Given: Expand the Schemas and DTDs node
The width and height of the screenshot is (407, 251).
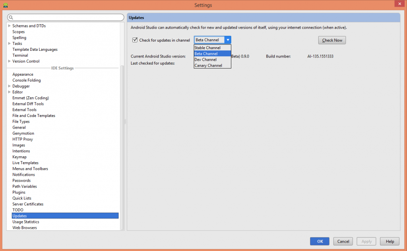Looking at the screenshot, I should coord(10,26).
